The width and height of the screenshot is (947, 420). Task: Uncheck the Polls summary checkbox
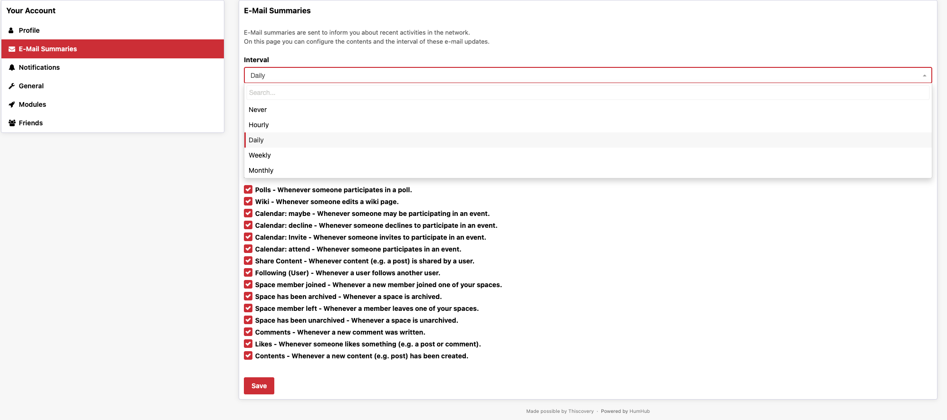click(248, 189)
